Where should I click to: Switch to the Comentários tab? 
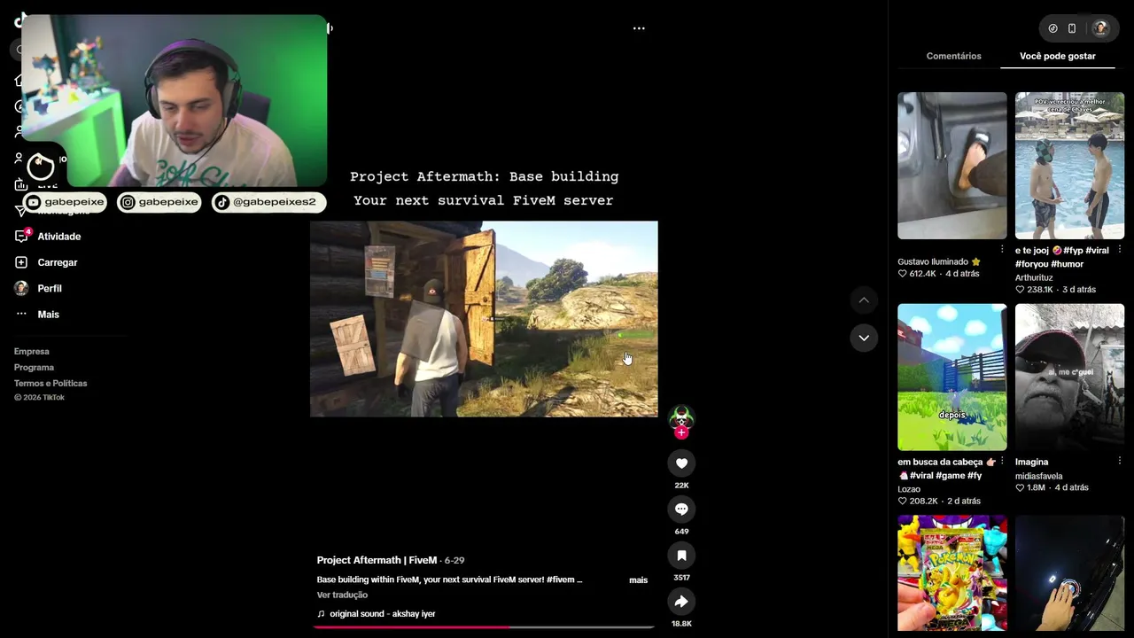[x=953, y=56]
